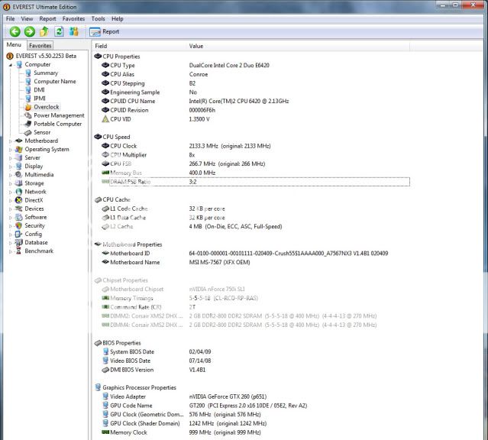Click the Software icon in tree

coord(19,217)
